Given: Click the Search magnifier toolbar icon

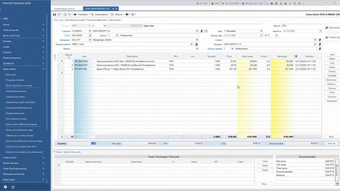Looking at the screenshot, I should click(x=69, y=14).
